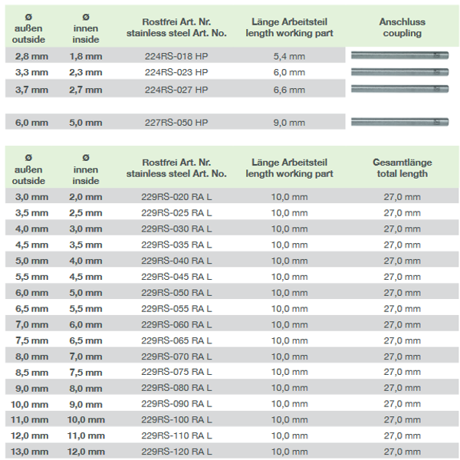Select outside diameter 3,7 mm cell

coord(31,90)
